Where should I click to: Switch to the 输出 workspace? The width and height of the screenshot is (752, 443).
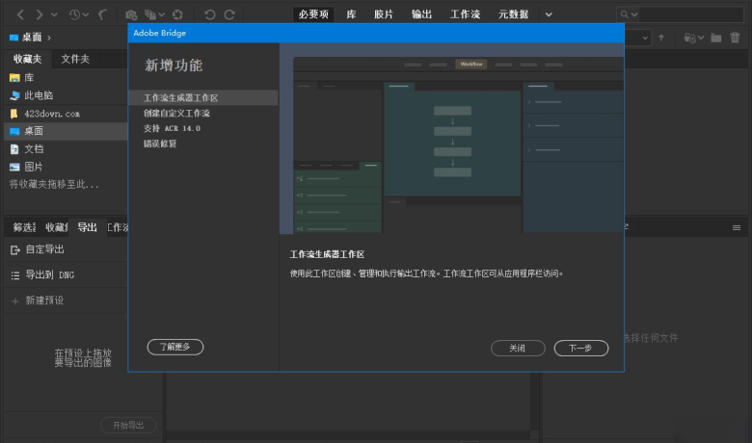point(422,14)
